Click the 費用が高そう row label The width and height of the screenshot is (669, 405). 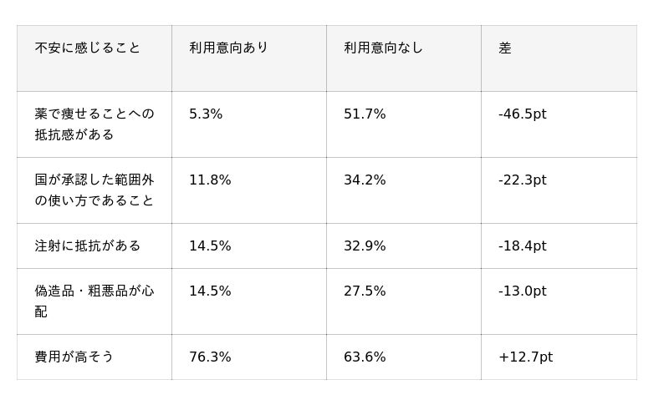coord(74,357)
